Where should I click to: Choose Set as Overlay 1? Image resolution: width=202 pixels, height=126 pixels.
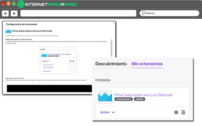click(x=47, y=71)
